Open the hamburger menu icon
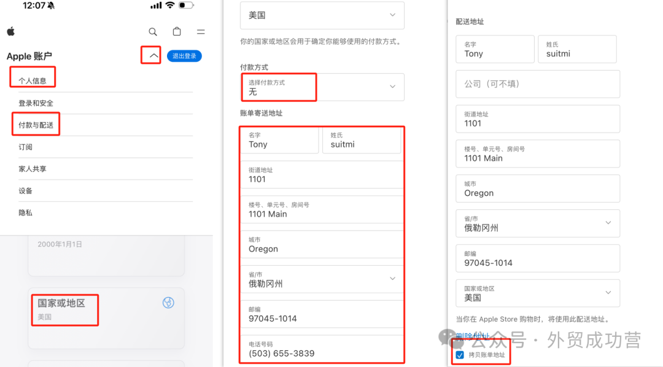The image size is (663, 367). click(201, 32)
